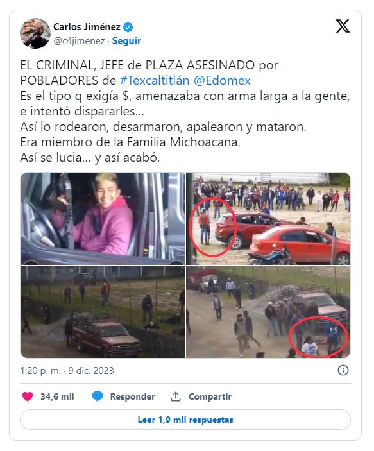Click the @c4jimenez handle
Screen dimensions: 374x451
point(79,41)
